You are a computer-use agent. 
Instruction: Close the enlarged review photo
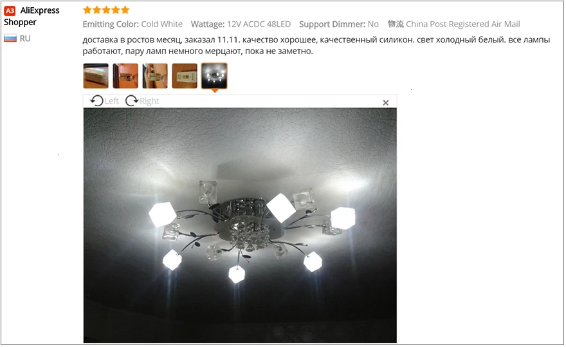[385, 102]
